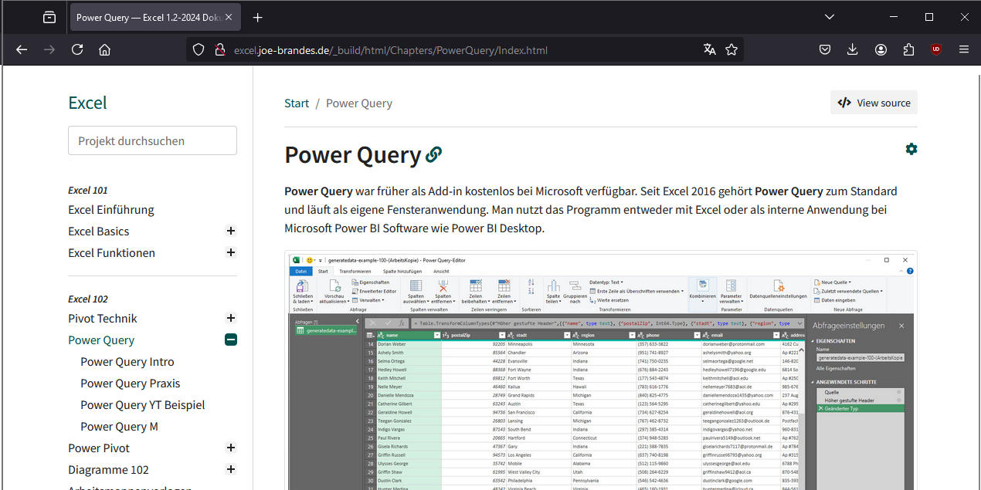Viewport: 981px width, 490px height.
Task: Click Excel 101 sidebar caption
Action: (88, 190)
